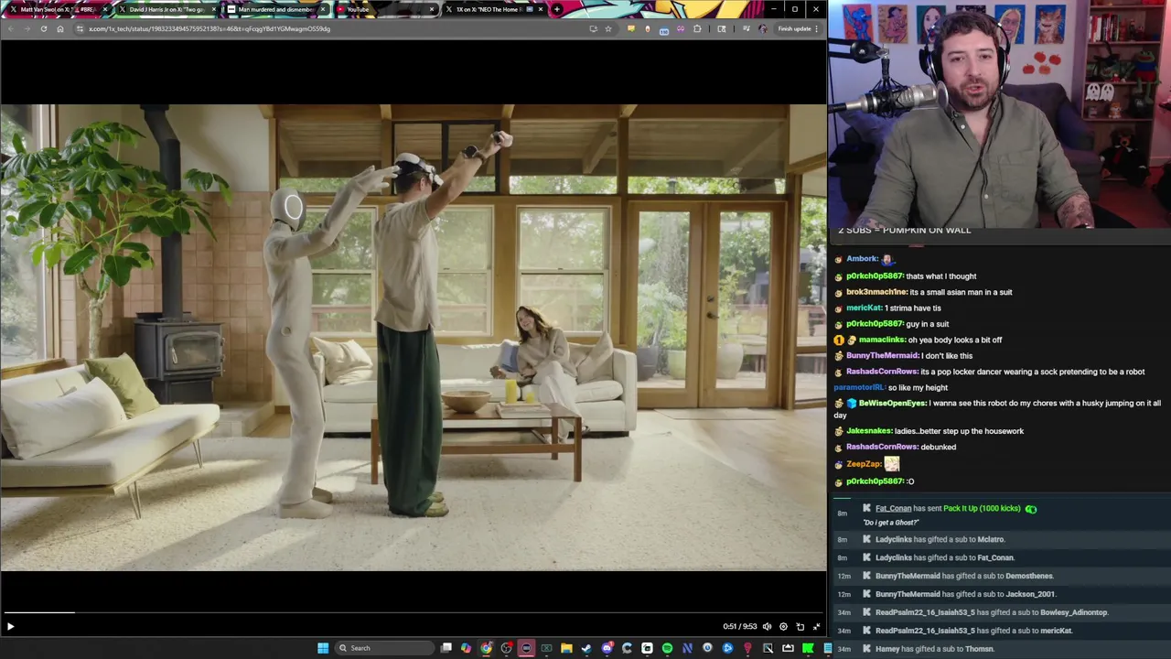The width and height of the screenshot is (1171, 659).
Task: Click the Fat_Conan username link
Action: pyautogui.click(x=893, y=508)
